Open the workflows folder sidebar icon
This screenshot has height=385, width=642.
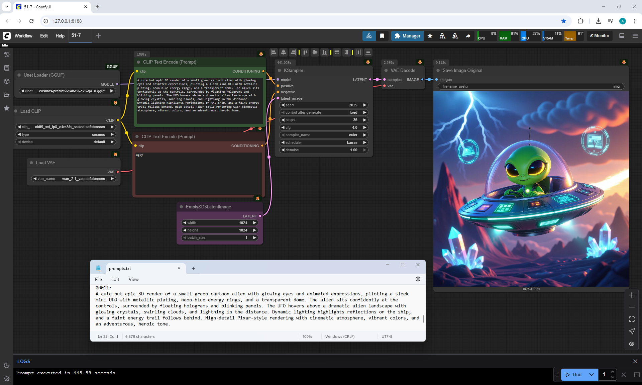point(6,95)
